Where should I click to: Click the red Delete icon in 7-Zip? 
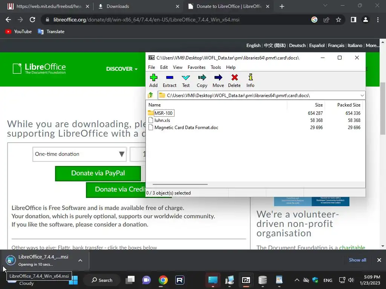(x=234, y=81)
